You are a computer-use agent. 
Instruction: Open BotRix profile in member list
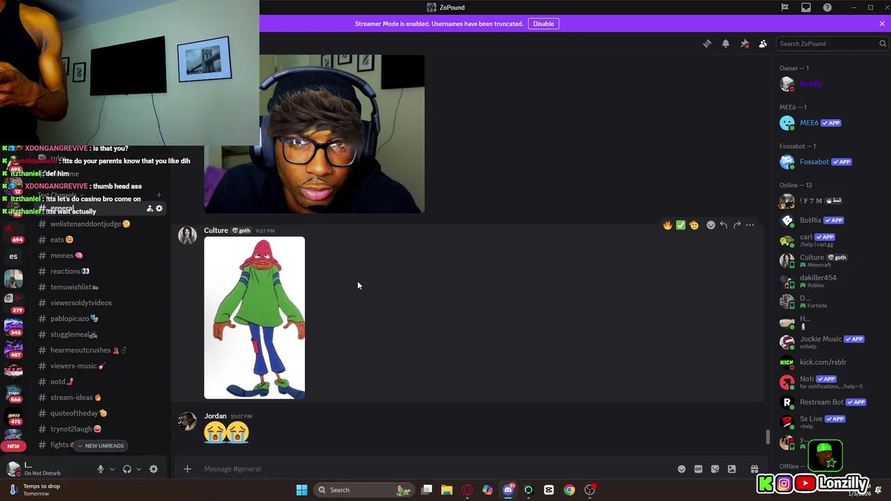pos(831,221)
